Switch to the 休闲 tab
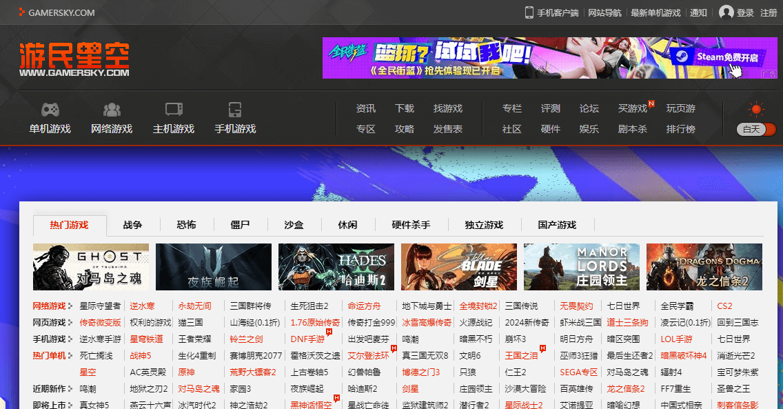 [x=347, y=226]
